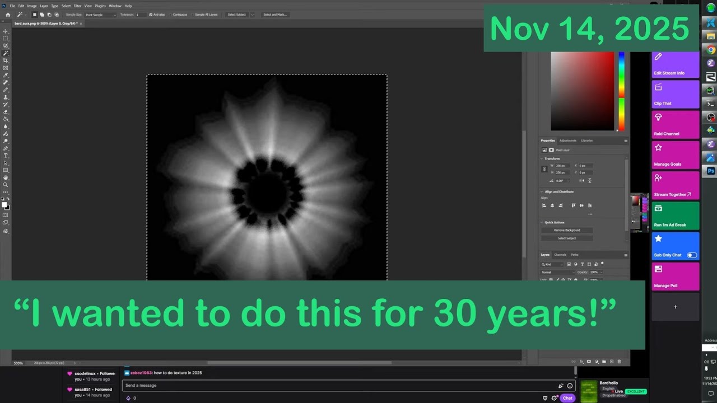Select the Magic Wand tool in toolbar
Screen dimensions: 717x403
pos(6,53)
